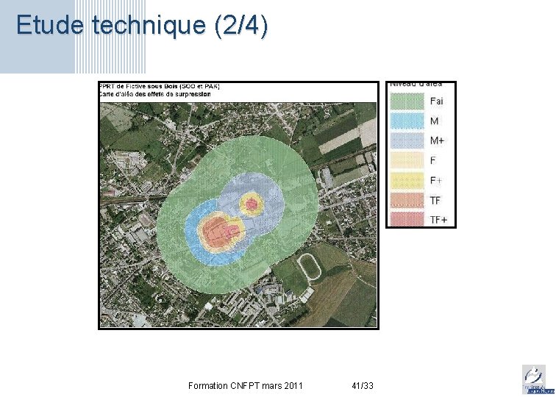Image resolution: width=556 pixels, height=397 pixels.
Task: Click the green Fai legend swatch
Action: click(407, 101)
